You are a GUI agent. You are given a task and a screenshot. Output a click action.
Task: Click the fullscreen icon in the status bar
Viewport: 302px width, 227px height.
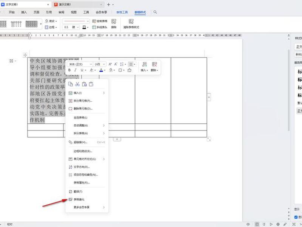294,224
